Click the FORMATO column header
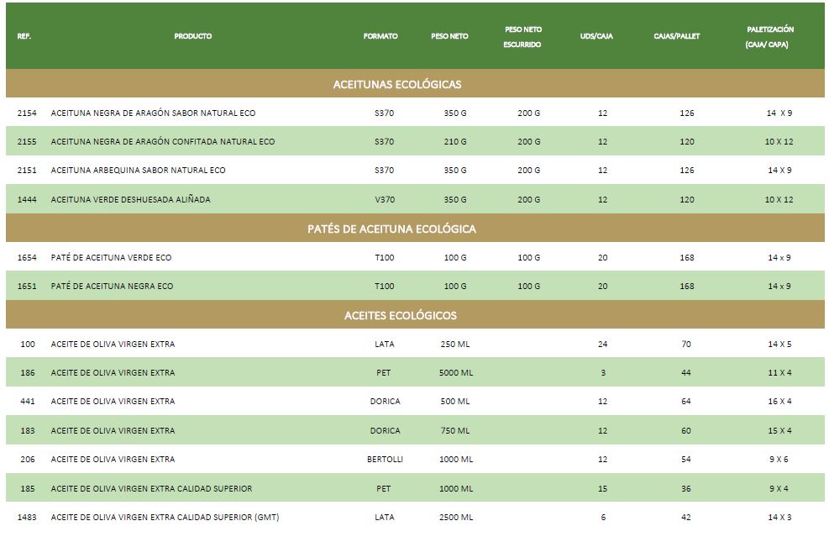Viewport: 829px width, 542px height. click(x=380, y=36)
